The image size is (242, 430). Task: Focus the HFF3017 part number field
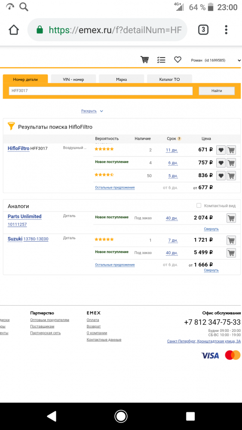(101, 91)
